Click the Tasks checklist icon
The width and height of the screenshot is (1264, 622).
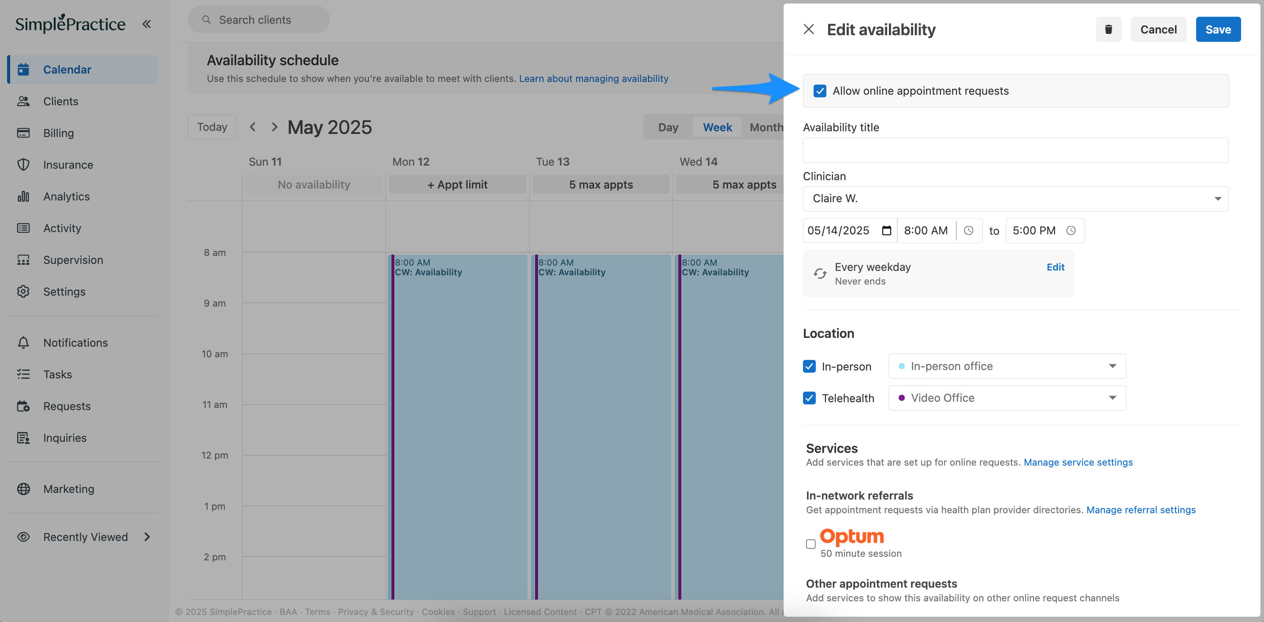click(x=23, y=374)
